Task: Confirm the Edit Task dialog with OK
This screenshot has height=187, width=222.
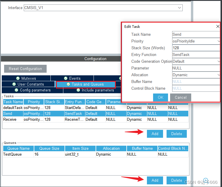Action: pos(160,97)
